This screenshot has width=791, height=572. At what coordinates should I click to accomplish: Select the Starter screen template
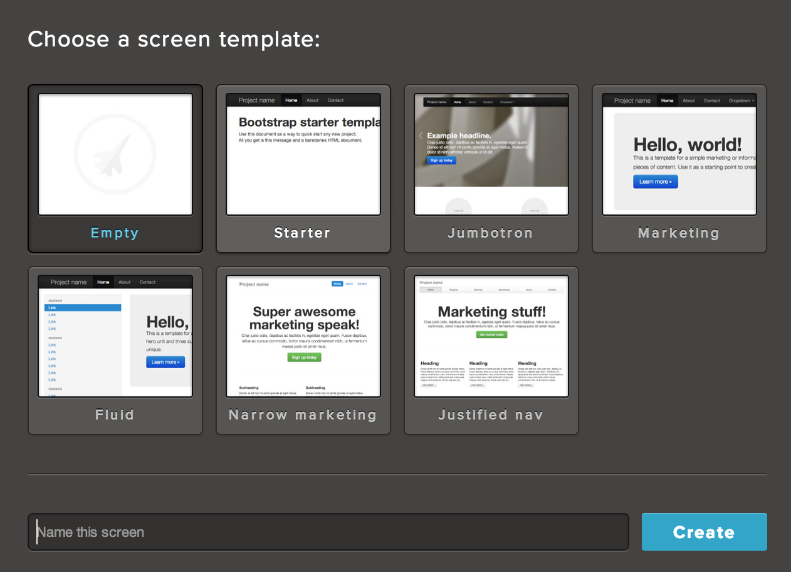click(x=303, y=167)
